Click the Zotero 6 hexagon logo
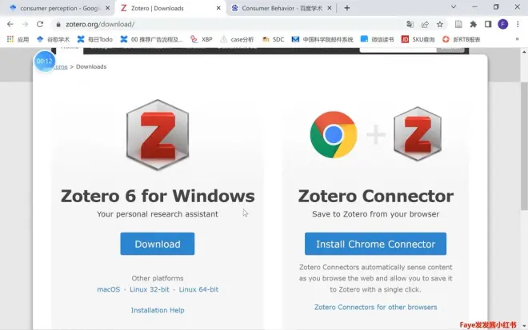This screenshot has height=330, width=528. tap(158, 135)
